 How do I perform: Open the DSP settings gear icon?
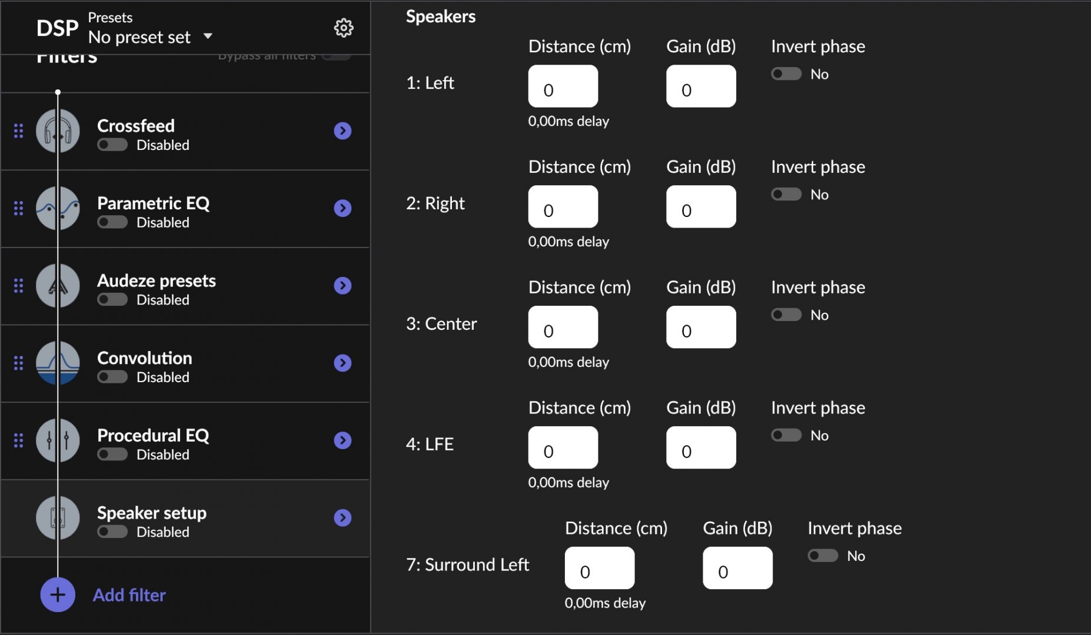(x=344, y=28)
